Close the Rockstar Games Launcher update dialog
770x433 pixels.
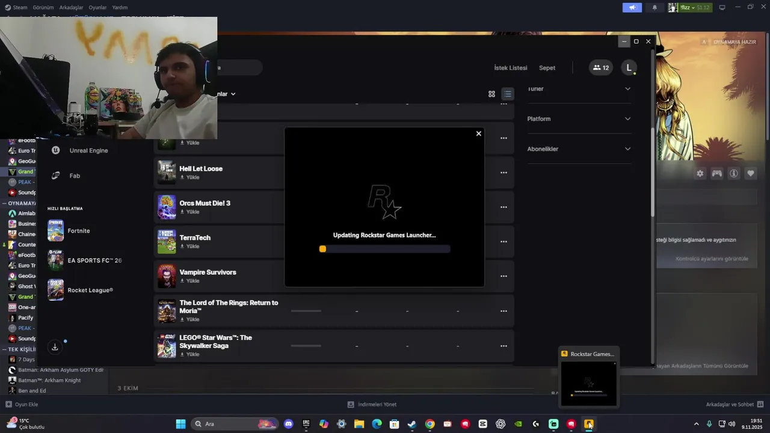[479, 134]
